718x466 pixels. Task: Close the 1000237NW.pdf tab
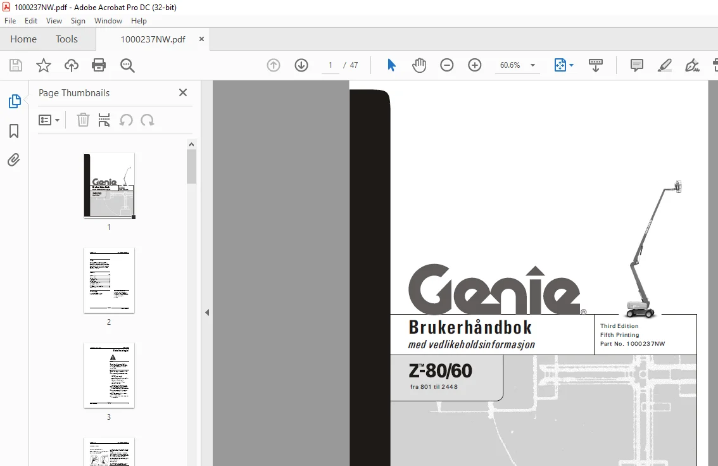pos(201,39)
